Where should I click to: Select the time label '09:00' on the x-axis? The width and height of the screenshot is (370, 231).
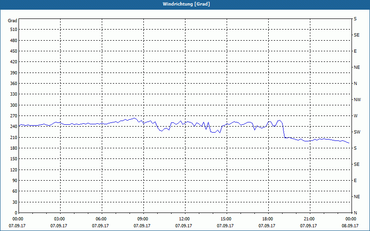click(142, 219)
